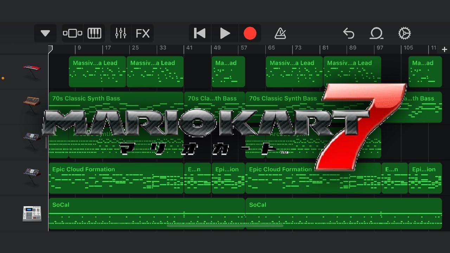This screenshot has width=450, height=253.
Task: Open the loop browser
Action: click(377, 33)
